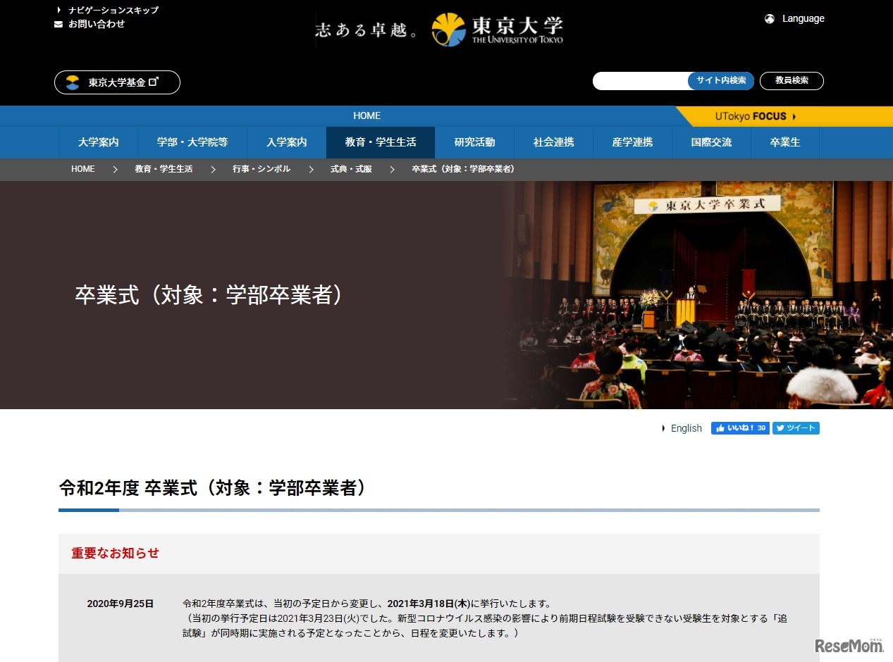Image resolution: width=893 pixels, height=662 pixels.
Task: Open the 入学案内 menu
Action: 287,142
